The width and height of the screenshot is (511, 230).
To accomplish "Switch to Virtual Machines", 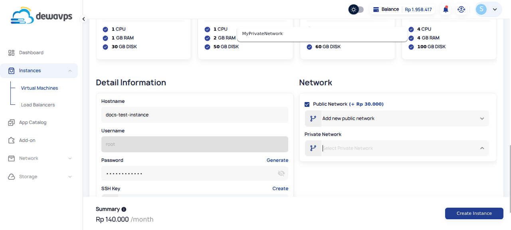I will 40,88.
